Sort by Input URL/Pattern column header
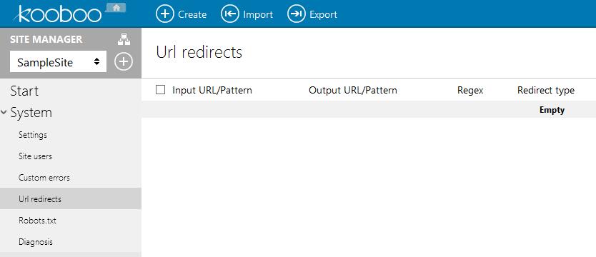This screenshot has height=257, width=596. click(212, 91)
